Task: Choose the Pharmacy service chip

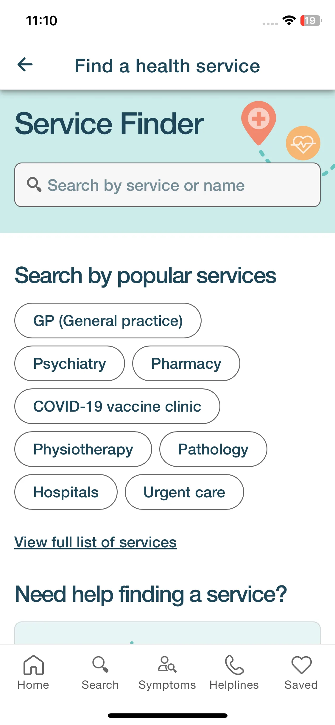Action: pyautogui.click(x=186, y=363)
